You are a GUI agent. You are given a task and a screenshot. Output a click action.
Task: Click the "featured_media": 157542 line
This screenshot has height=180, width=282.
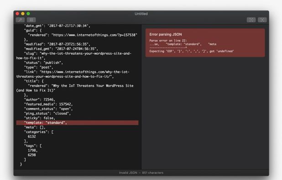tap(48, 104)
